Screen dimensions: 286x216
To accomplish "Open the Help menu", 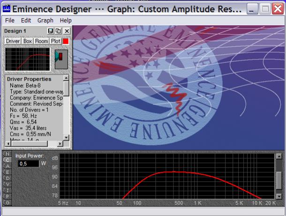I will (66, 21).
